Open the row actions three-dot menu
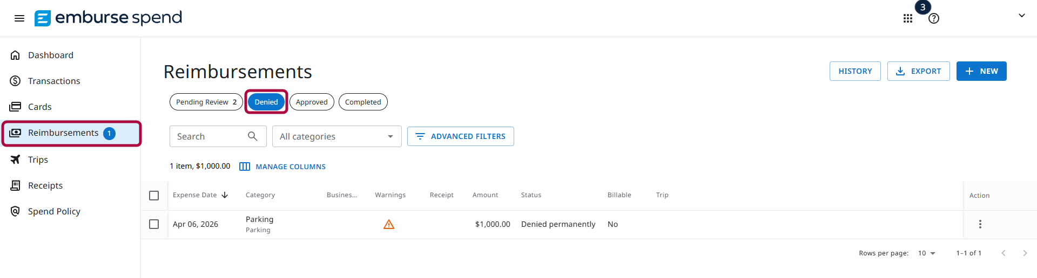This screenshot has height=278, width=1037. tap(980, 224)
